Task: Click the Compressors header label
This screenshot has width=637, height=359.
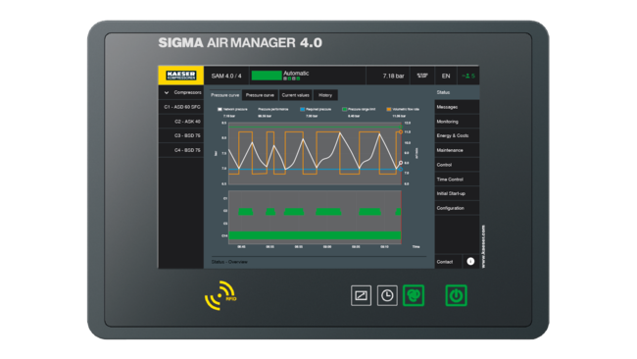Action: [187, 93]
